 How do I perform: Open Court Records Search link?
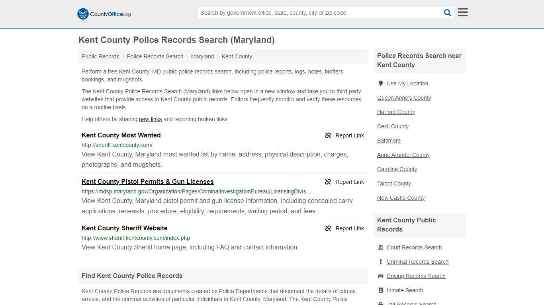[x=414, y=247]
